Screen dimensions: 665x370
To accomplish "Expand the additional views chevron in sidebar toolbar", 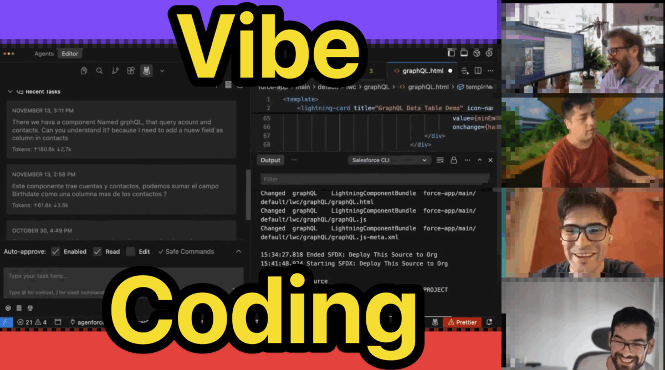I will point(162,71).
